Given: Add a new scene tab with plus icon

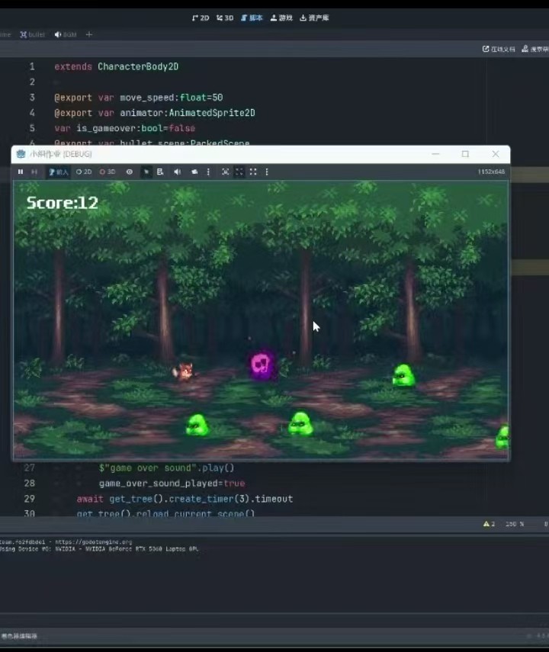Looking at the screenshot, I should [89, 35].
